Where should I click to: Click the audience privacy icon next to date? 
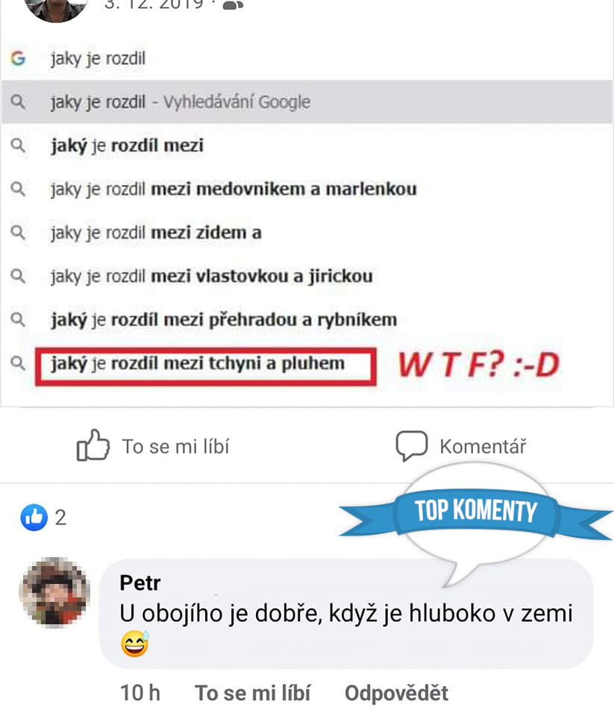[233, 4]
